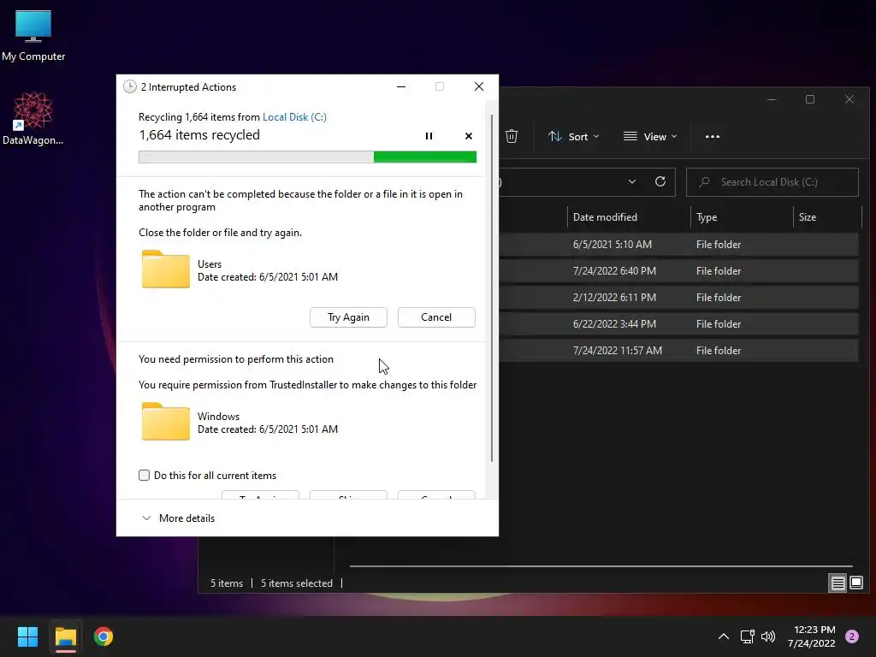Open the Windows Start menu
Screen dimensions: 876x657
point(27,636)
